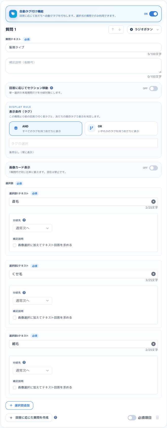Open help icon for セクション移動
The image size is (167, 428).
click(x=52, y=88)
